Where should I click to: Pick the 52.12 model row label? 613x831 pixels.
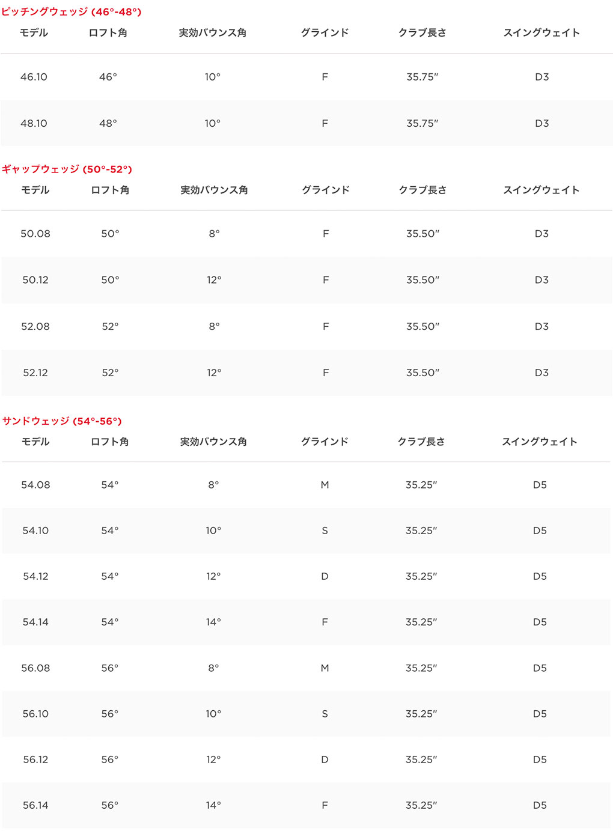point(35,373)
